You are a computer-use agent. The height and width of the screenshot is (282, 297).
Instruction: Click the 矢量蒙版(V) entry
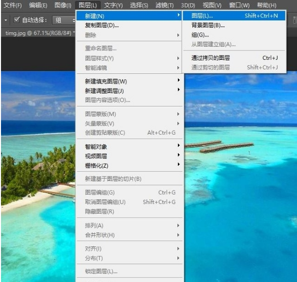[129, 124]
